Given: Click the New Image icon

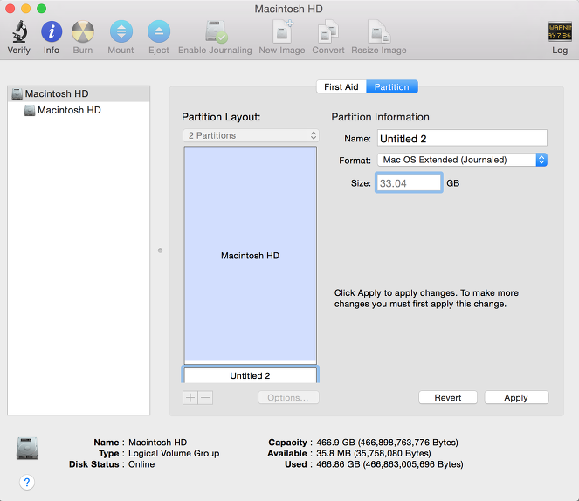Looking at the screenshot, I should click(x=282, y=31).
